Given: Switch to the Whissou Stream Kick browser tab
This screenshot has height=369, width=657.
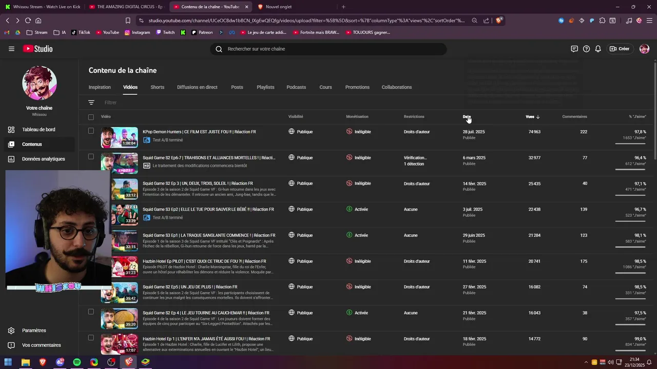Looking at the screenshot, I should click(42, 7).
